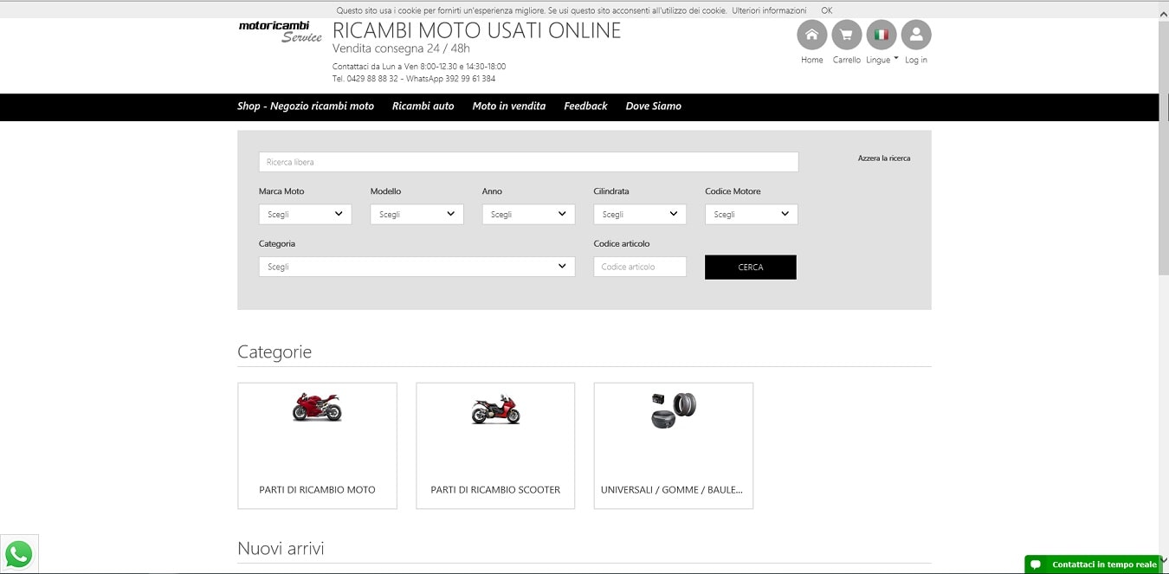Open the Carrello shopping cart icon

click(x=846, y=35)
